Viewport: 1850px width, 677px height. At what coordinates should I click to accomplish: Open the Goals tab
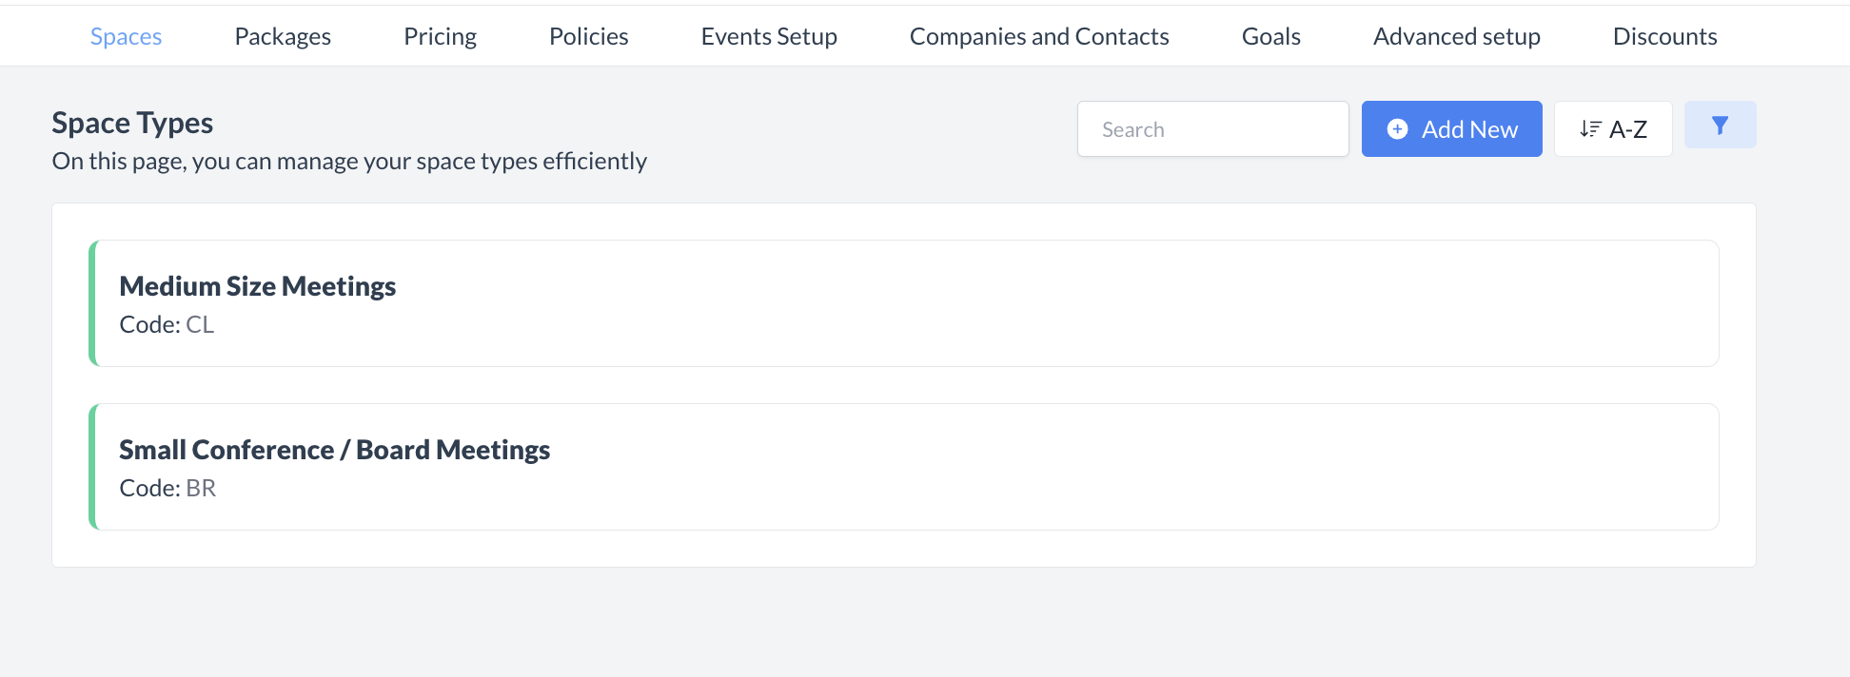pos(1270,36)
